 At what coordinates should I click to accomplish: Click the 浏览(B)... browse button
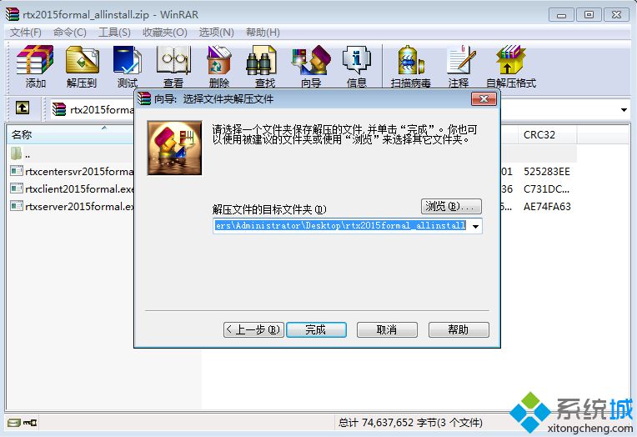451,207
